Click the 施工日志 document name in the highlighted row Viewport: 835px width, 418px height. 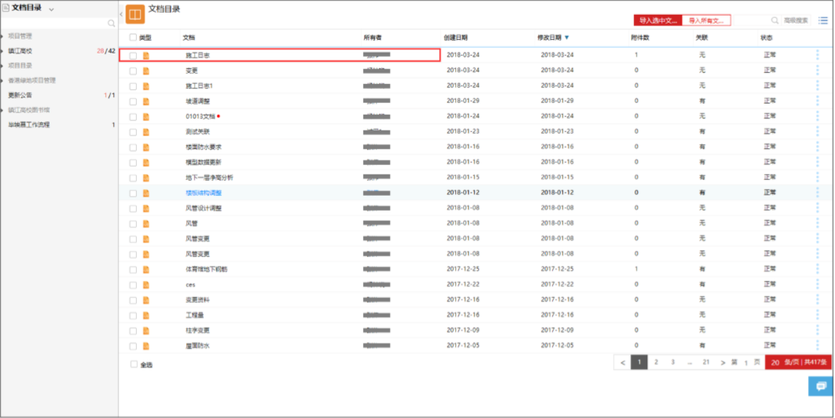click(197, 55)
